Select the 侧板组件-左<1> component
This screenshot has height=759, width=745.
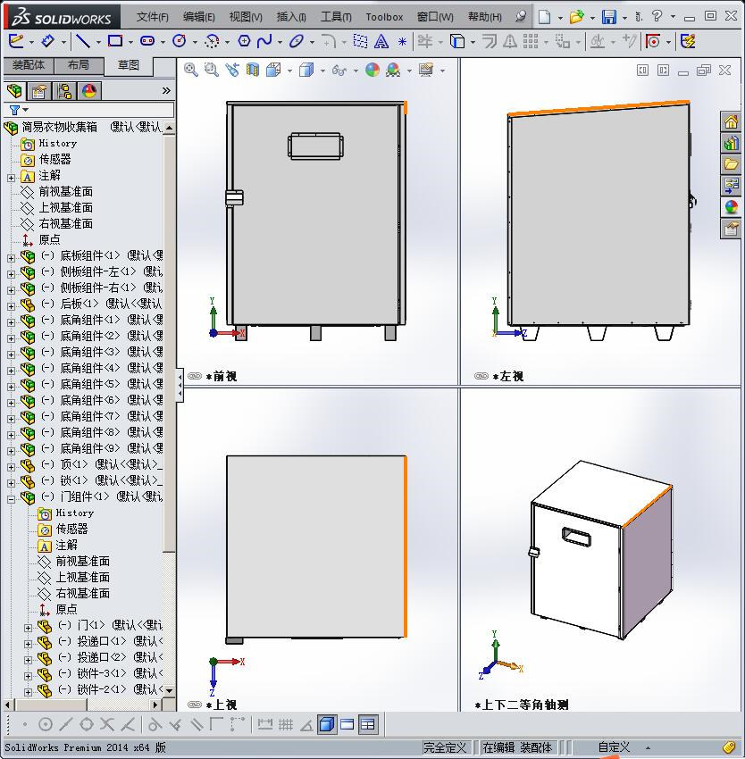(x=98, y=271)
